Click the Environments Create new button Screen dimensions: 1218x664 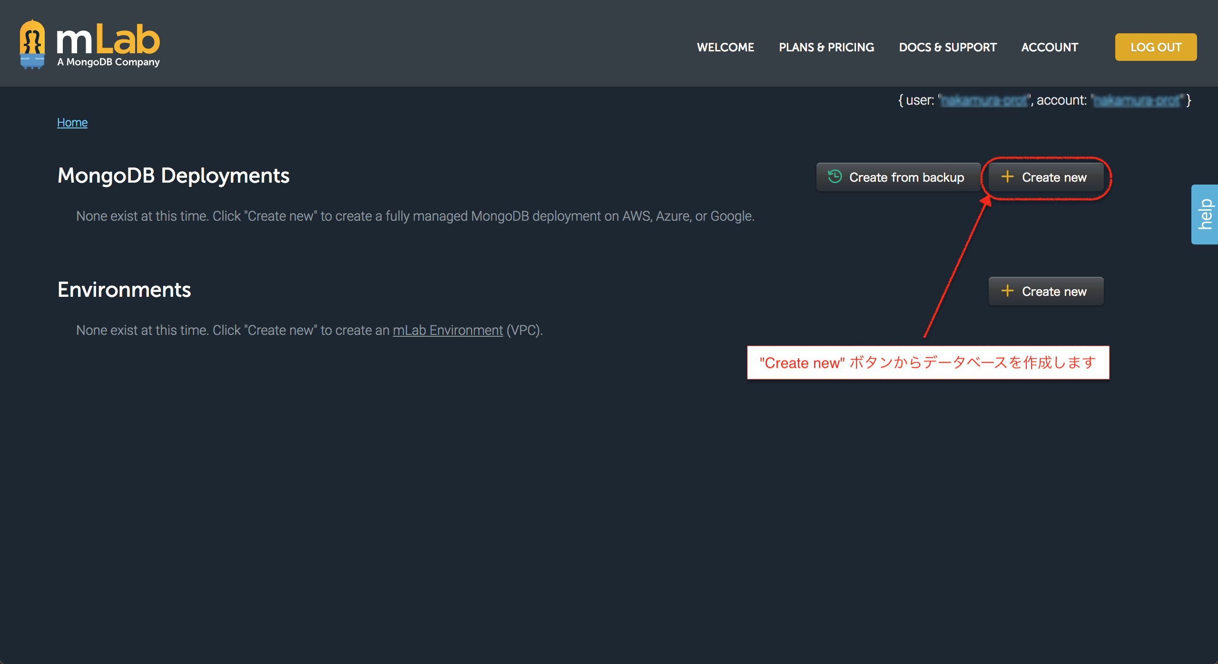coord(1045,291)
